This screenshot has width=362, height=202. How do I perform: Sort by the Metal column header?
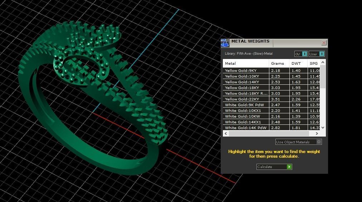[x=246, y=63]
